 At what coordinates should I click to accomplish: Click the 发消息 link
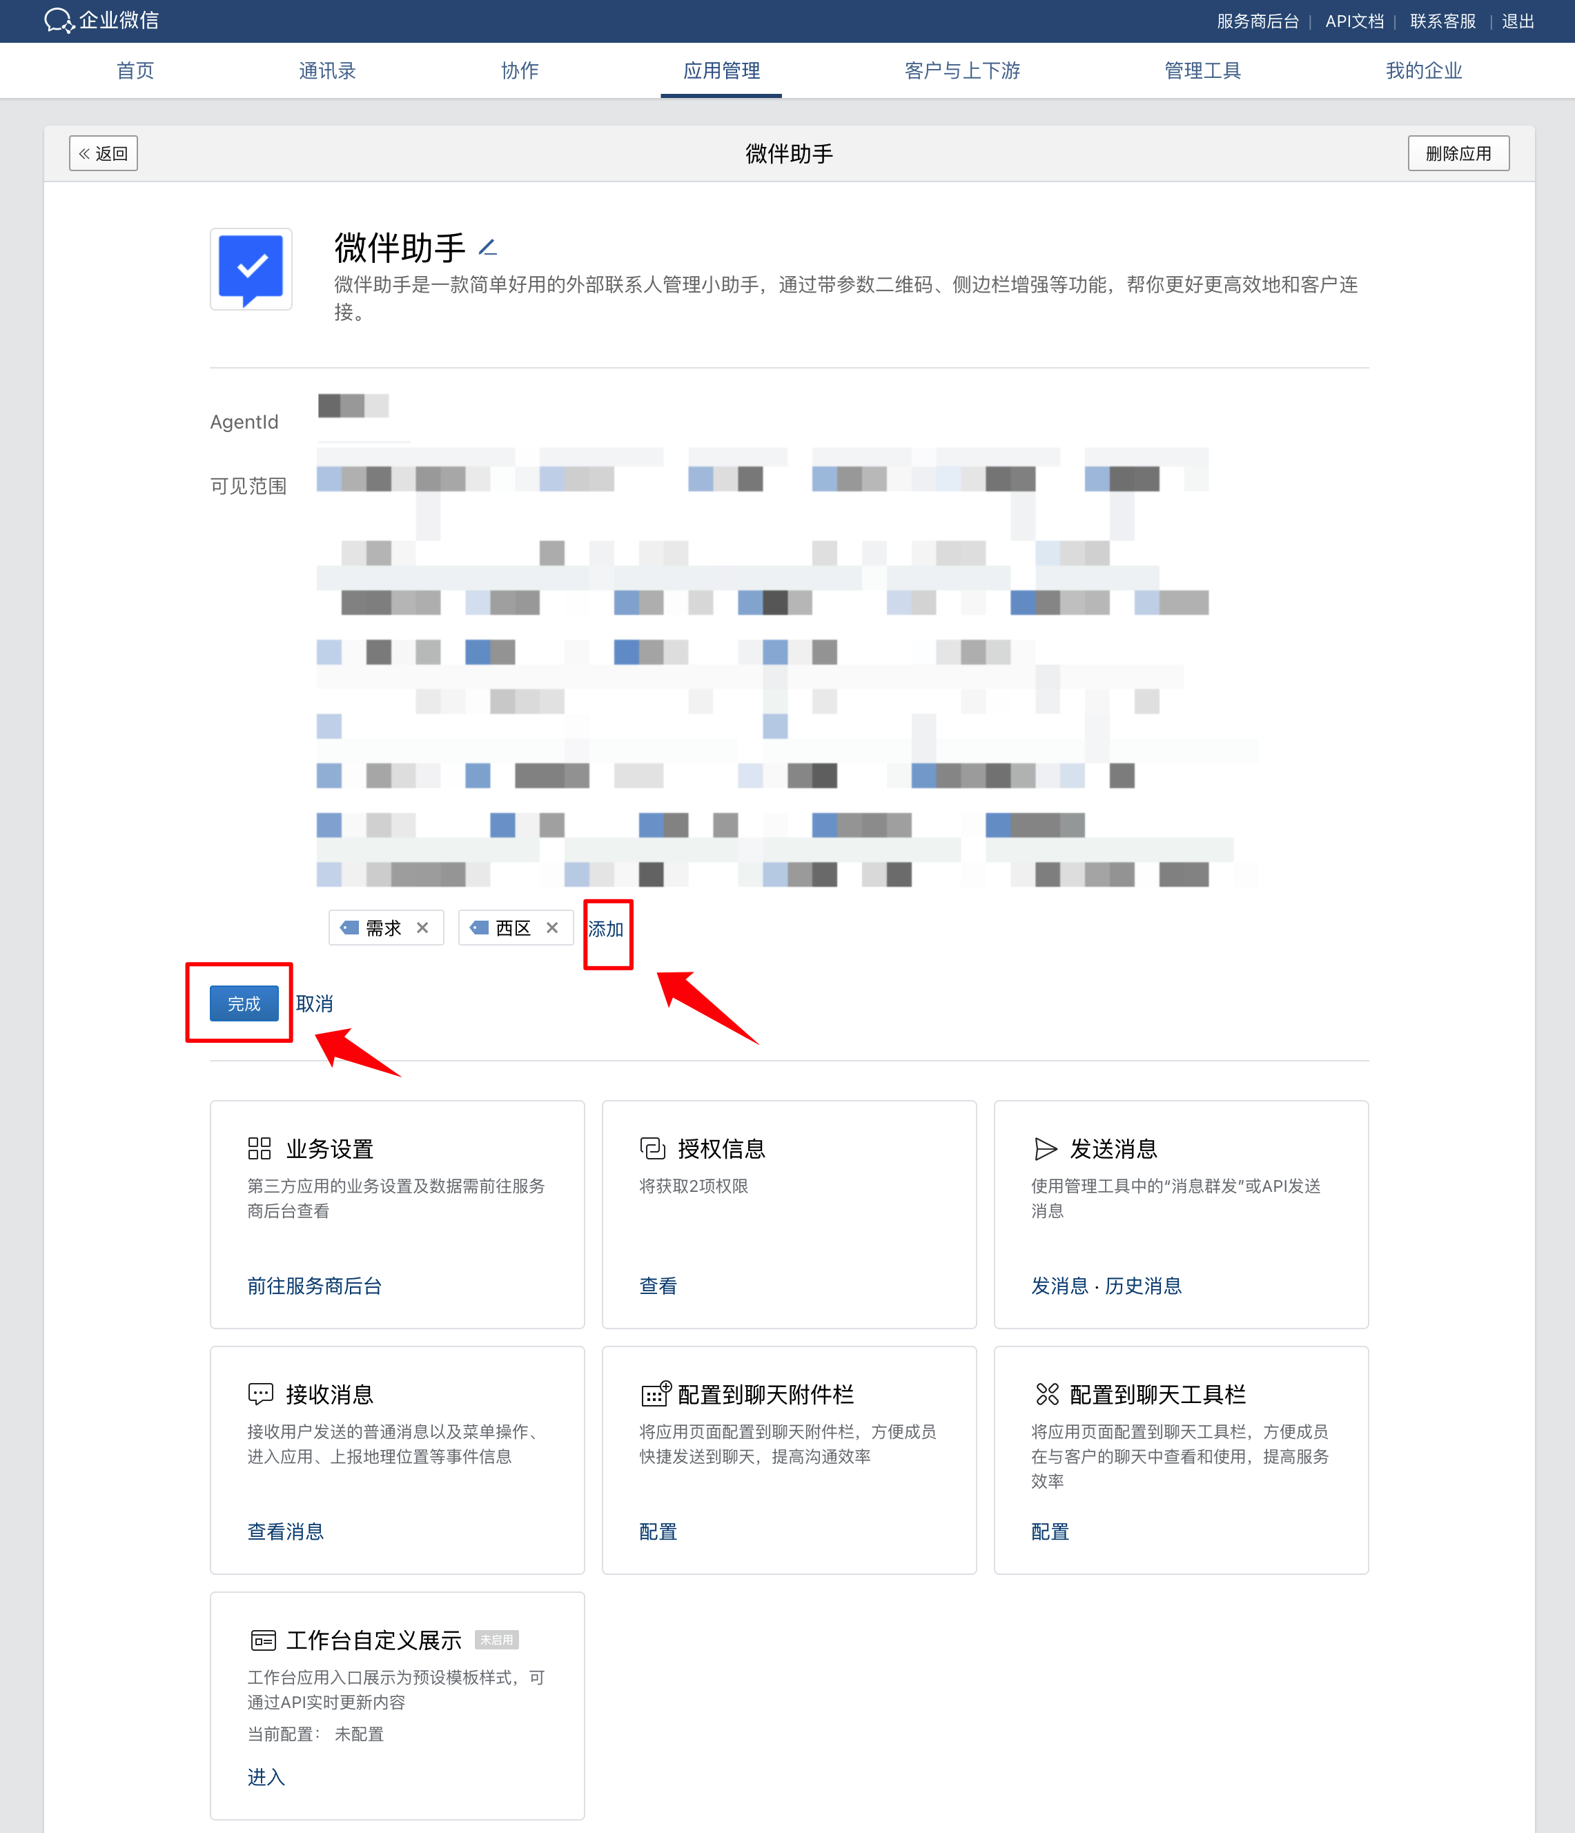pyautogui.click(x=1060, y=1286)
